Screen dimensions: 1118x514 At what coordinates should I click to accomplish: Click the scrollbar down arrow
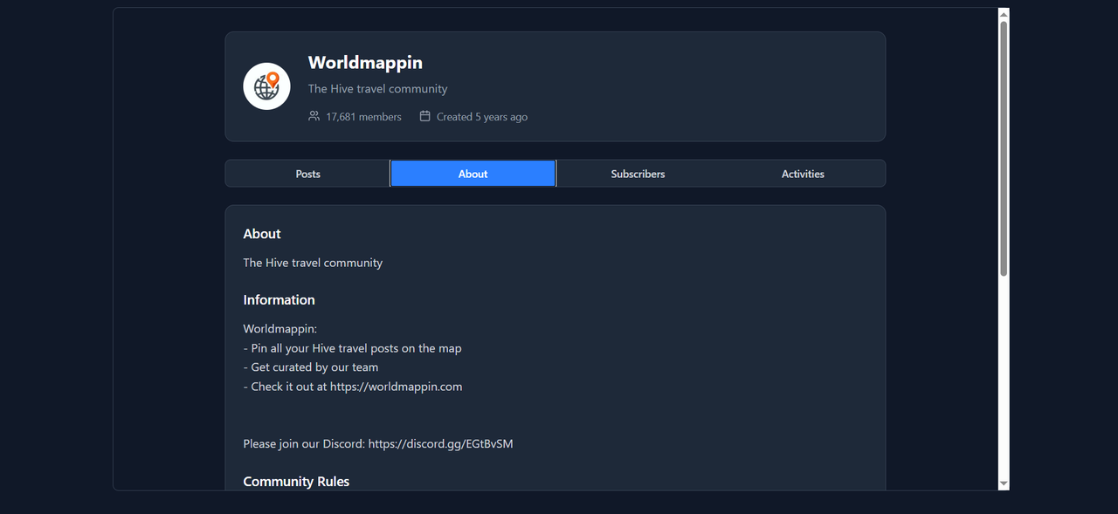pos(1004,483)
